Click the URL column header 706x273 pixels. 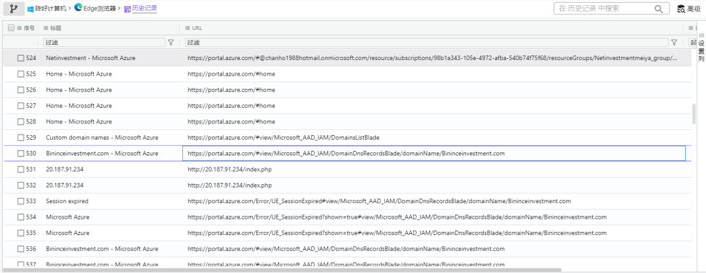197,28
